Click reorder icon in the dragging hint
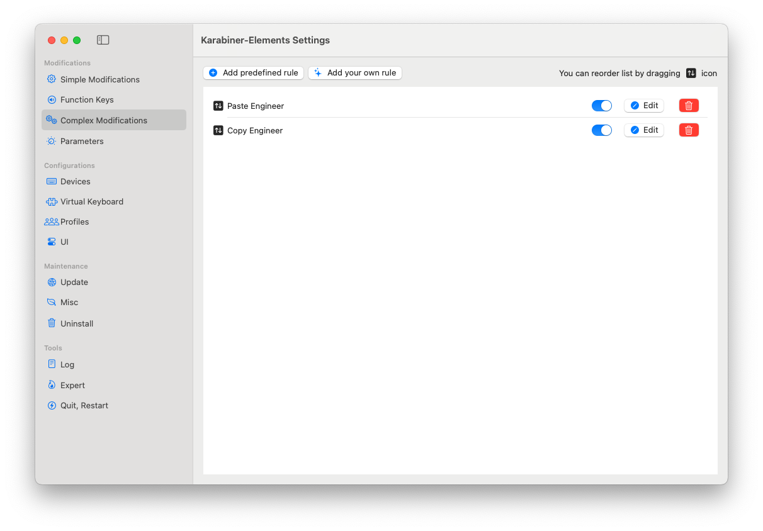The height and width of the screenshot is (531, 763). pyautogui.click(x=691, y=73)
